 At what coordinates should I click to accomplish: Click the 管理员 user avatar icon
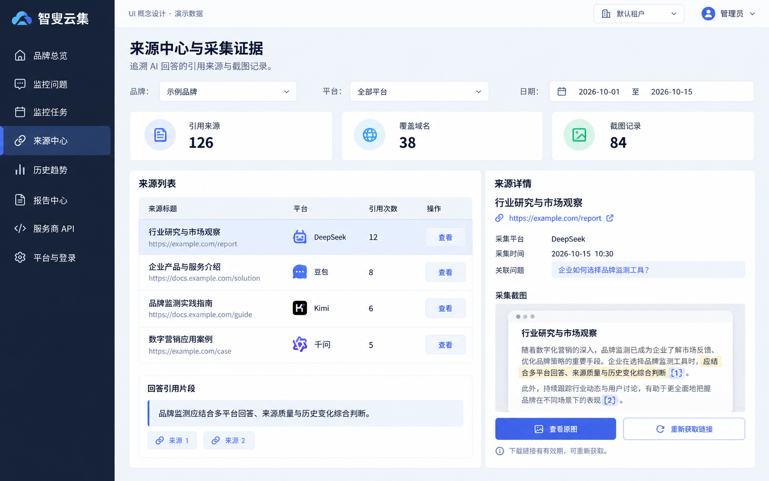click(708, 14)
